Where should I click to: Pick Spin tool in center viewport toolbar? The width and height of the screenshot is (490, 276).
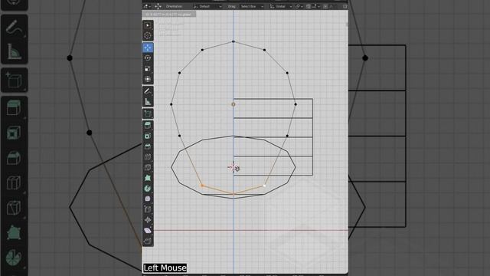(x=148, y=189)
